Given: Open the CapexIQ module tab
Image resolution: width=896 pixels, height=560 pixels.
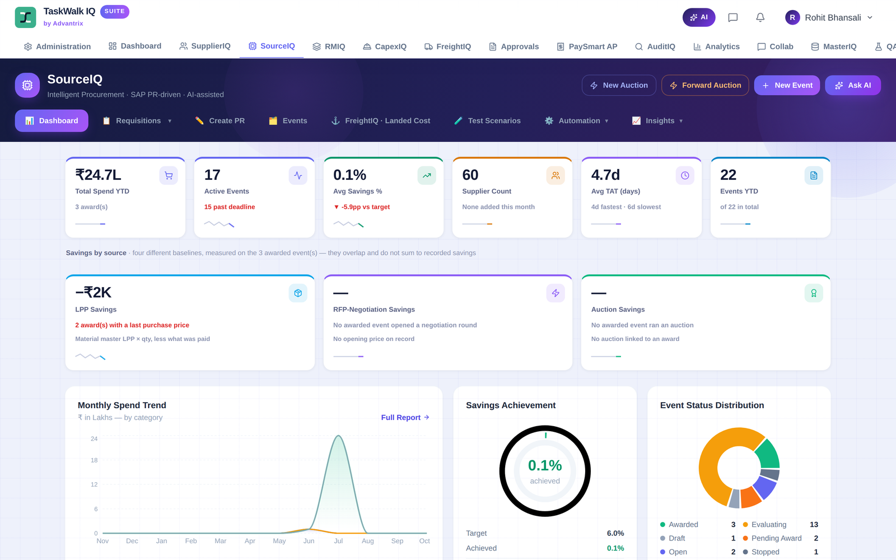Looking at the screenshot, I should pyautogui.click(x=385, y=46).
